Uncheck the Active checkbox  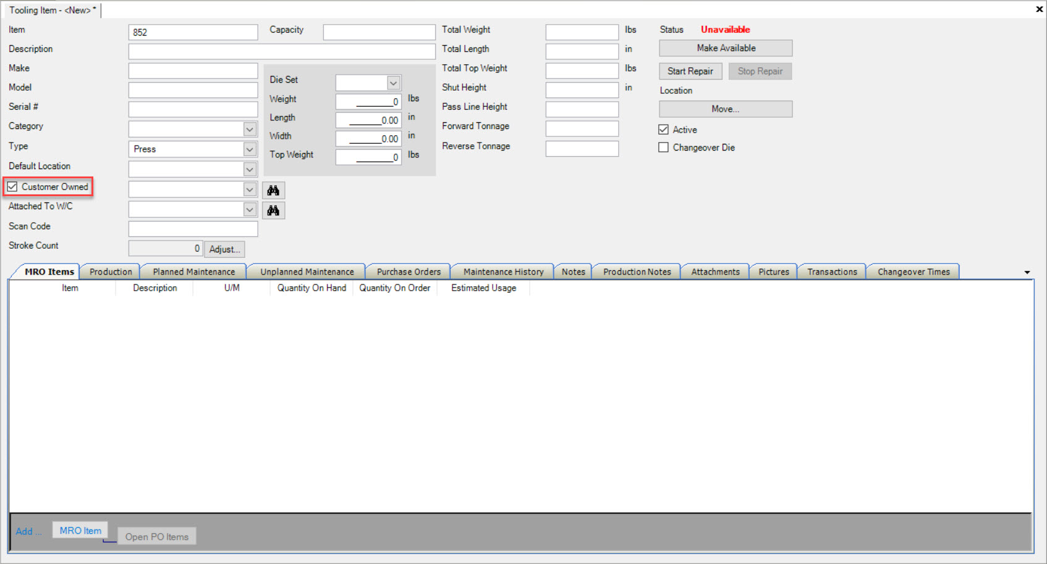[664, 130]
